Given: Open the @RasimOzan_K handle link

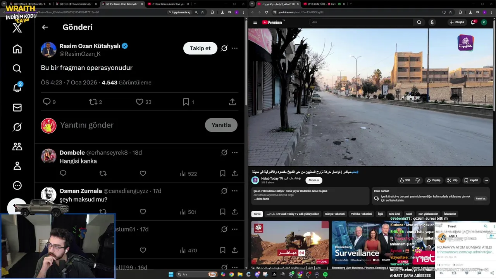Looking at the screenshot, I should 80,54.
